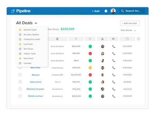Open the Wine Cellar deal link
Screen dimensions: 155x116
pos(35,68)
